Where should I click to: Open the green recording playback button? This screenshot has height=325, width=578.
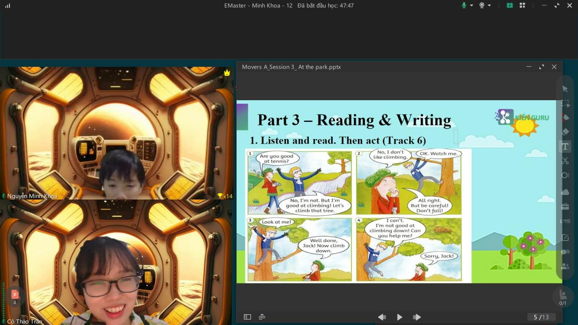click(x=510, y=5)
